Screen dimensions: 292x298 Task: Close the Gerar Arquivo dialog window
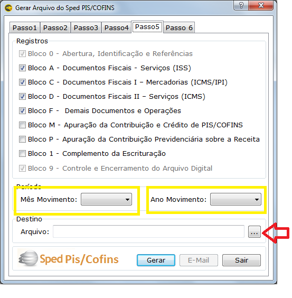coord(261,5)
